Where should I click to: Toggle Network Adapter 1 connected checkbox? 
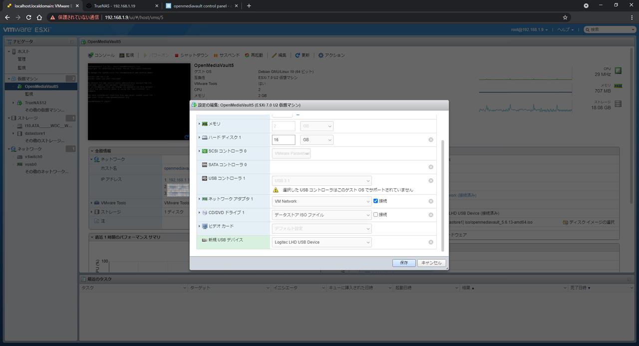[376, 201]
